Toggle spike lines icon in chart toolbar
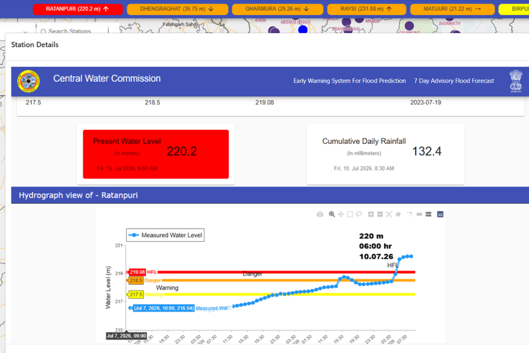 (x=410, y=214)
